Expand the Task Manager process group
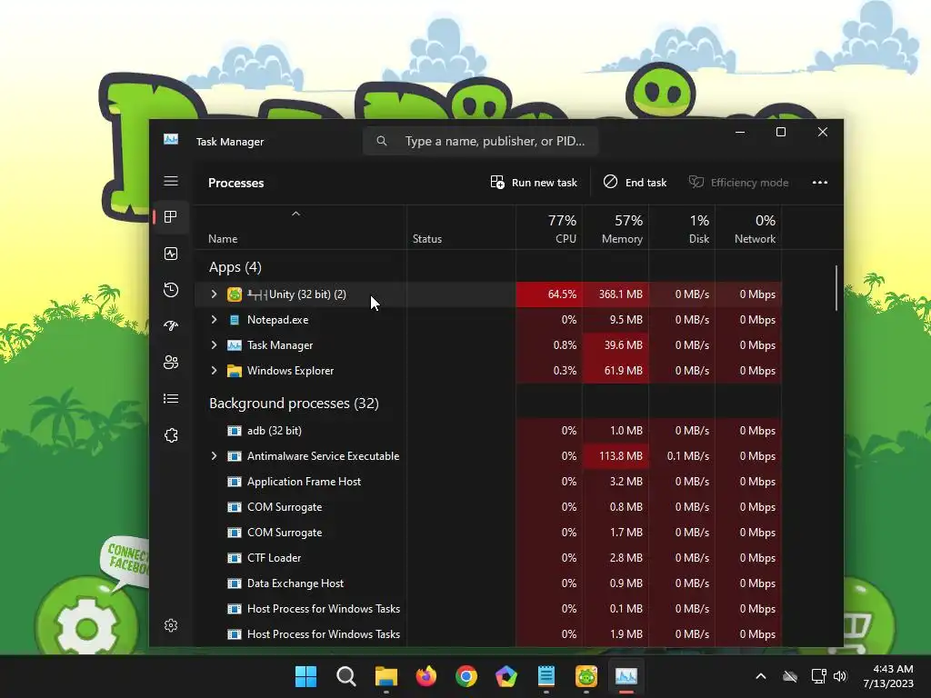The width and height of the screenshot is (931, 698). (215, 345)
